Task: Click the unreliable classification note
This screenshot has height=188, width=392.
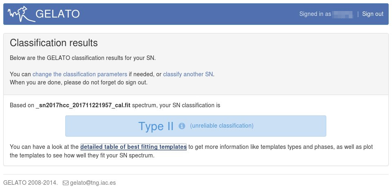Action: [x=221, y=126]
